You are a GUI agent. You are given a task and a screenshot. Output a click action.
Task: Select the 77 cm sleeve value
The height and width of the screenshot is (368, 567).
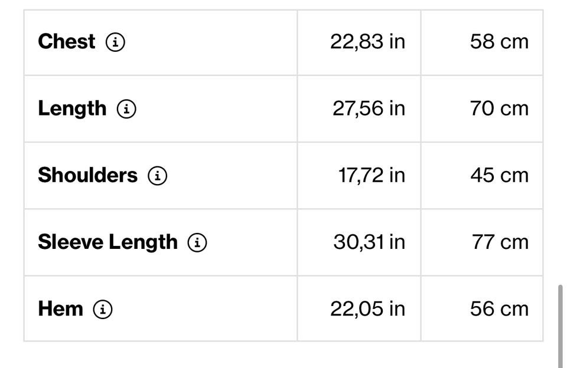click(x=500, y=242)
